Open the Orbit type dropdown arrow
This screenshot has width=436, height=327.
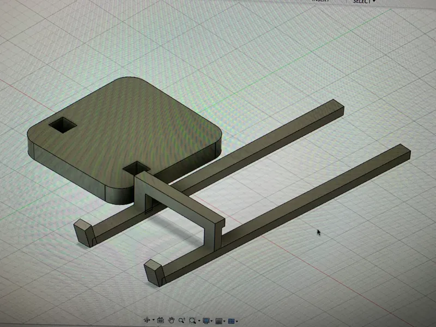[153, 320]
